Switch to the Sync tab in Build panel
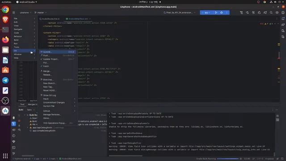 coord(29,110)
